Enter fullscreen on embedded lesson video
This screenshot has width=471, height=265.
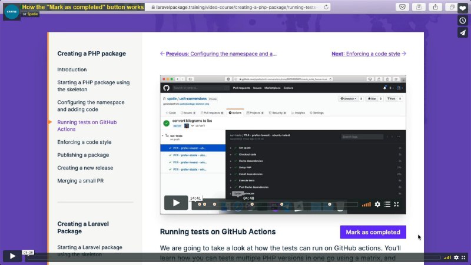click(396, 204)
